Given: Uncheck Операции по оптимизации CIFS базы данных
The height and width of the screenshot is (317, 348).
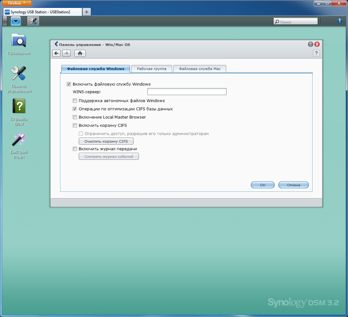Looking at the screenshot, I should click(75, 109).
